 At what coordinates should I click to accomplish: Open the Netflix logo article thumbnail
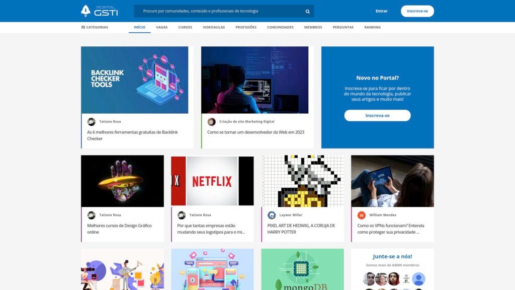(212, 181)
